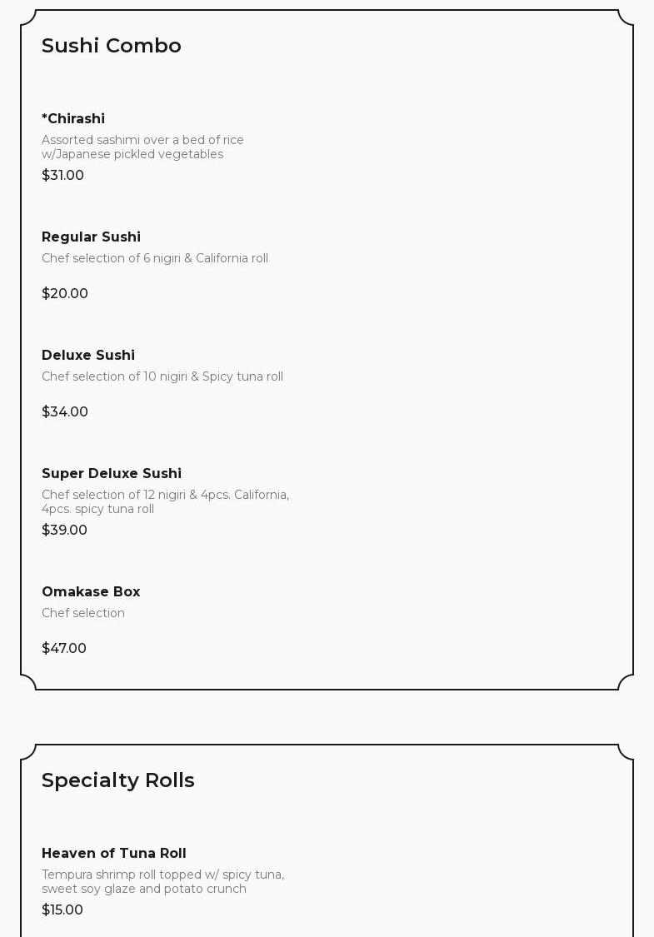The width and height of the screenshot is (654, 937).
Task: Click the 6 nigiri & California roll description
Action: tap(155, 258)
